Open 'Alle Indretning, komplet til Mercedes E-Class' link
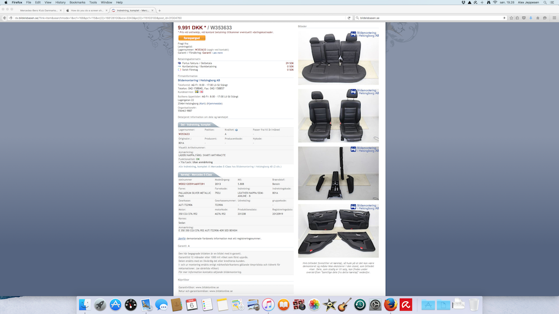The width and height of the screenshot is (559, 314). tap(230, 167)
